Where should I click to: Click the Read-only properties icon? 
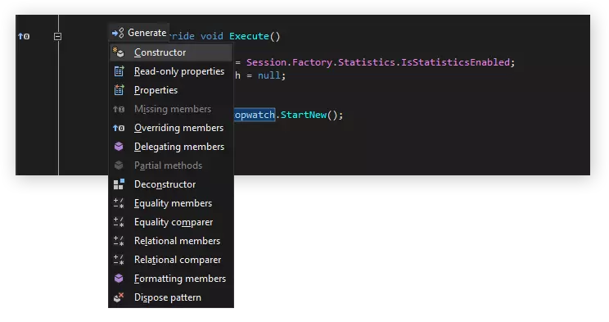coord(119,71)
